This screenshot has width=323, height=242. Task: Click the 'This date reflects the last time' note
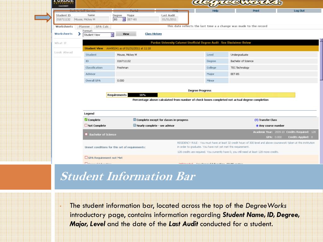point(217,26)
